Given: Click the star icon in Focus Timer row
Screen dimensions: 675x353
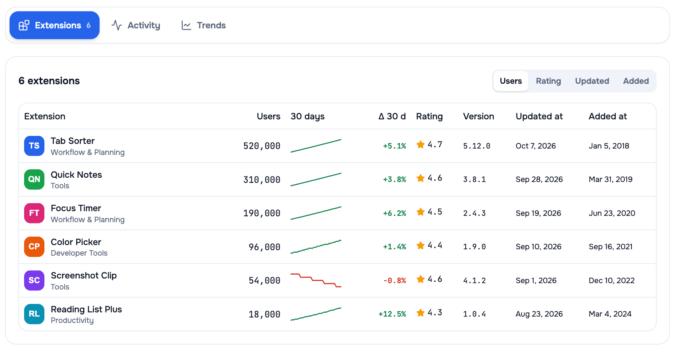Looking at the screenshot, I should point(420,212).
